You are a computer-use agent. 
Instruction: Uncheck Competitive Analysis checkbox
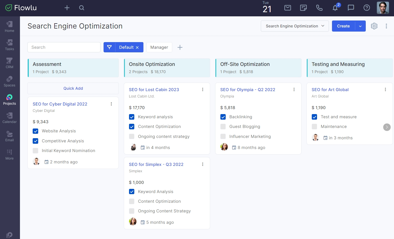pyautogui.click(x=35, y=141)
